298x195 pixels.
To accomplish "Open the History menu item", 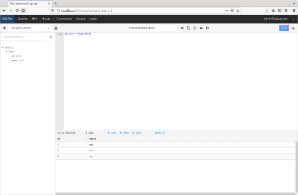I will tap(46, 19).
